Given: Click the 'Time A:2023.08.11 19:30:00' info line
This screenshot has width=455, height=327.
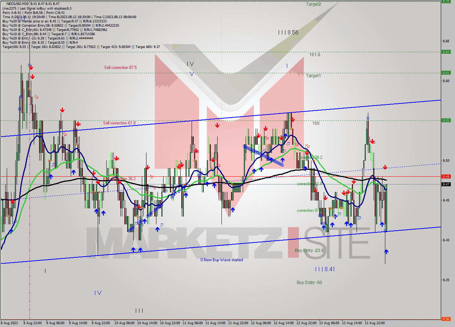Looking at the screenshot, I should [x=69, y=17].
